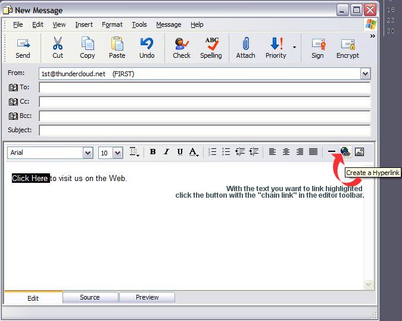
Task: Click the message body scroll down arrow
Action: tap(369, 285)
